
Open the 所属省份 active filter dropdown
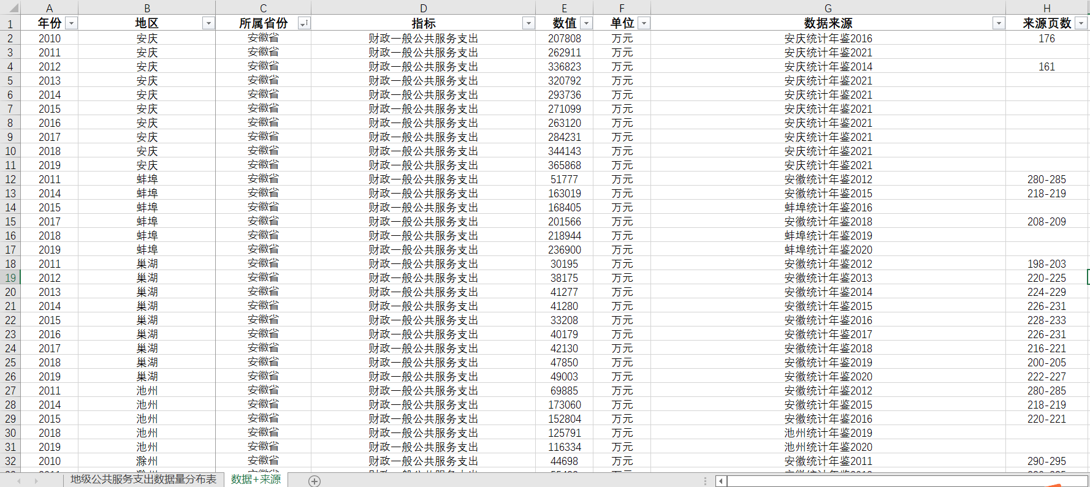point(303,23)
